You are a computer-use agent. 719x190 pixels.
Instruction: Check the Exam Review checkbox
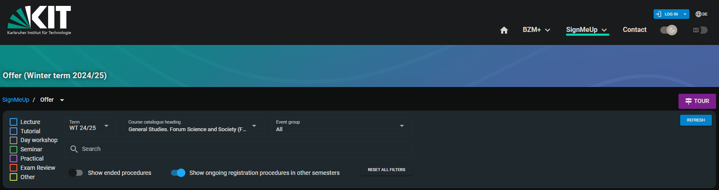[x=14, y=168]
